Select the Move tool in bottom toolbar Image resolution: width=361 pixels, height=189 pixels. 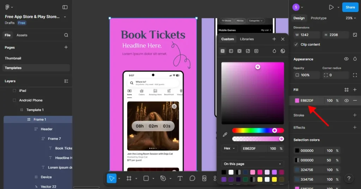(x=112, y=178)
